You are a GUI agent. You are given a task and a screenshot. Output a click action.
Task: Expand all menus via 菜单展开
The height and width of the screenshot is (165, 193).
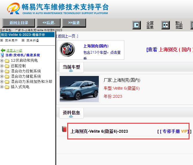pyautogui.click(x=11, y=40)
